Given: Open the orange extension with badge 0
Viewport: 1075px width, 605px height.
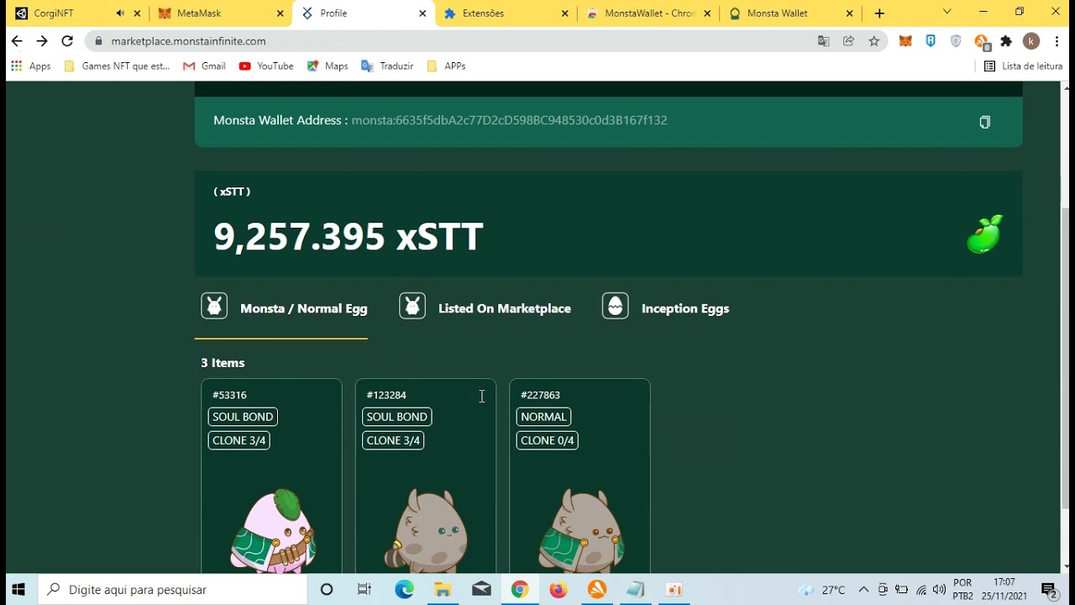Looking at the screenshot, I should pyautogui.click(x=981, y=42).
